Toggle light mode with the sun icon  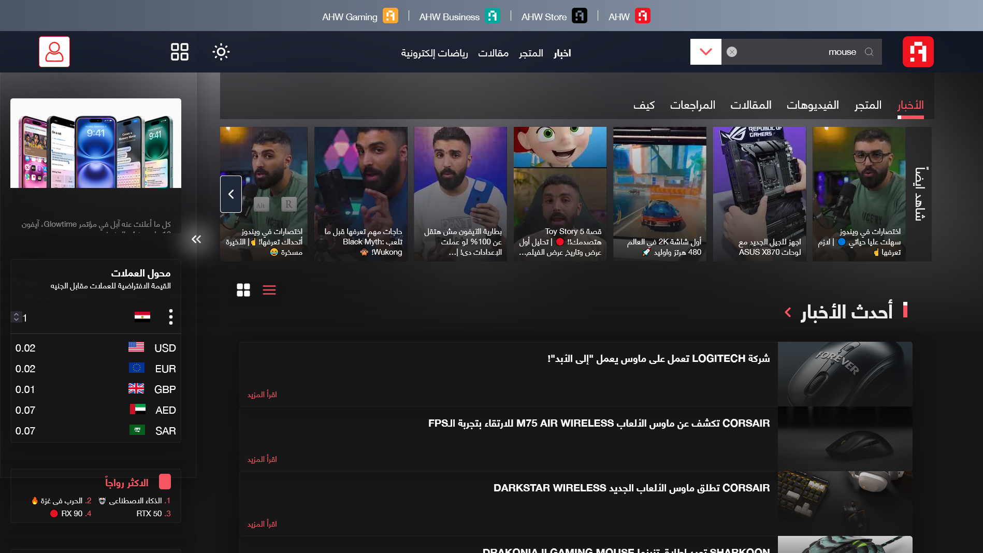(221, 52)
